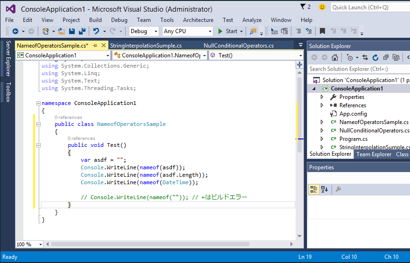Select Categorized view in the Properties panel

(x=313, y=189)
